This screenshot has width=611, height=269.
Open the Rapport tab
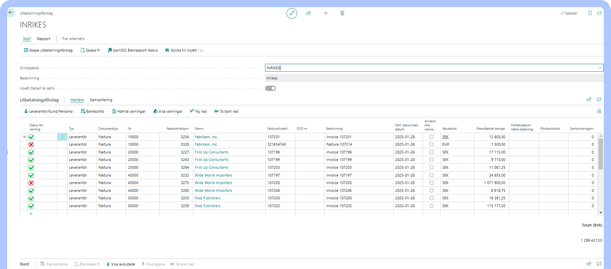(43, 39)
